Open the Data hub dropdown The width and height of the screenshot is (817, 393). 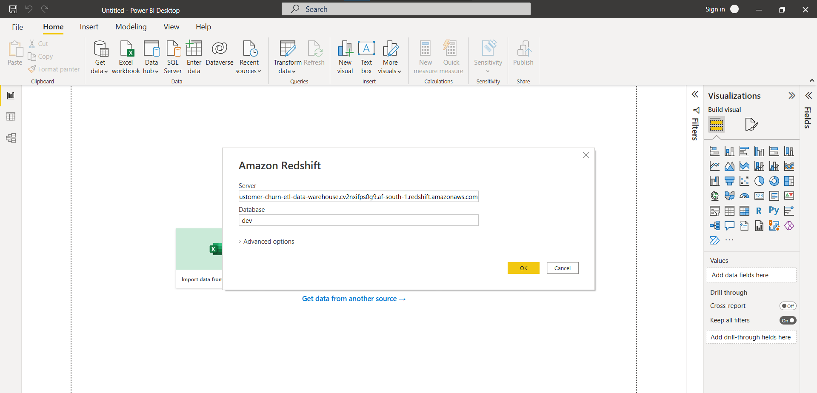[151, 57]
